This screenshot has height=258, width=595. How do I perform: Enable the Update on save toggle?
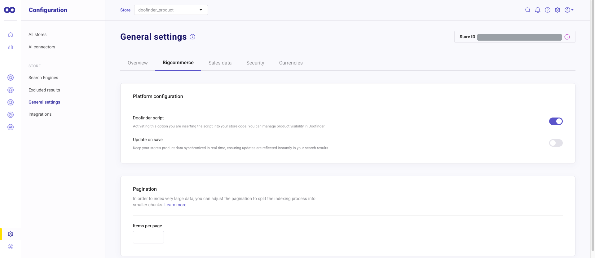[556, 143]
